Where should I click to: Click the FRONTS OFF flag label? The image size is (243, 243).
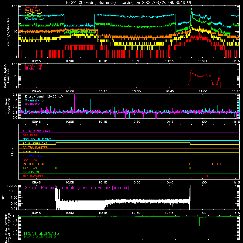click(x=32, y=172)
